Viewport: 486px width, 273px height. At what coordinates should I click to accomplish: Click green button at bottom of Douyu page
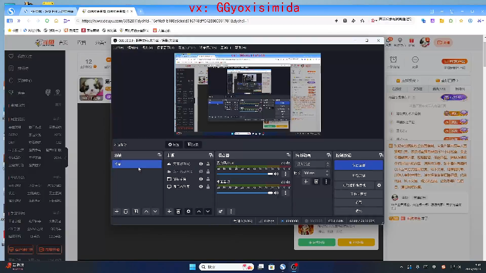pyautogui.click(x=317, y=242)
